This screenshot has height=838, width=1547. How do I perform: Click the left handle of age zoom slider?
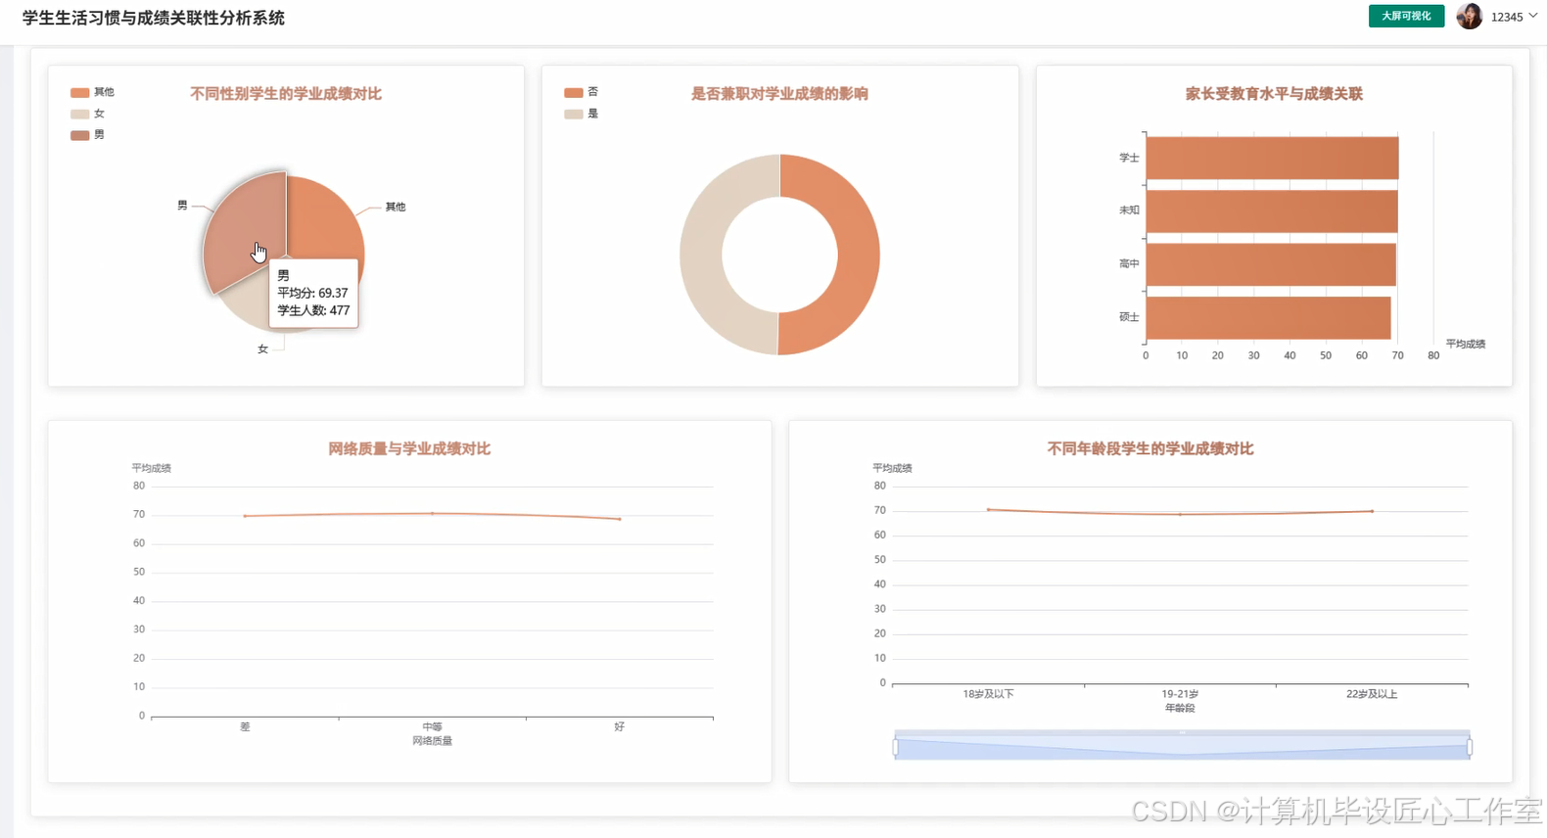coord(895,747)
